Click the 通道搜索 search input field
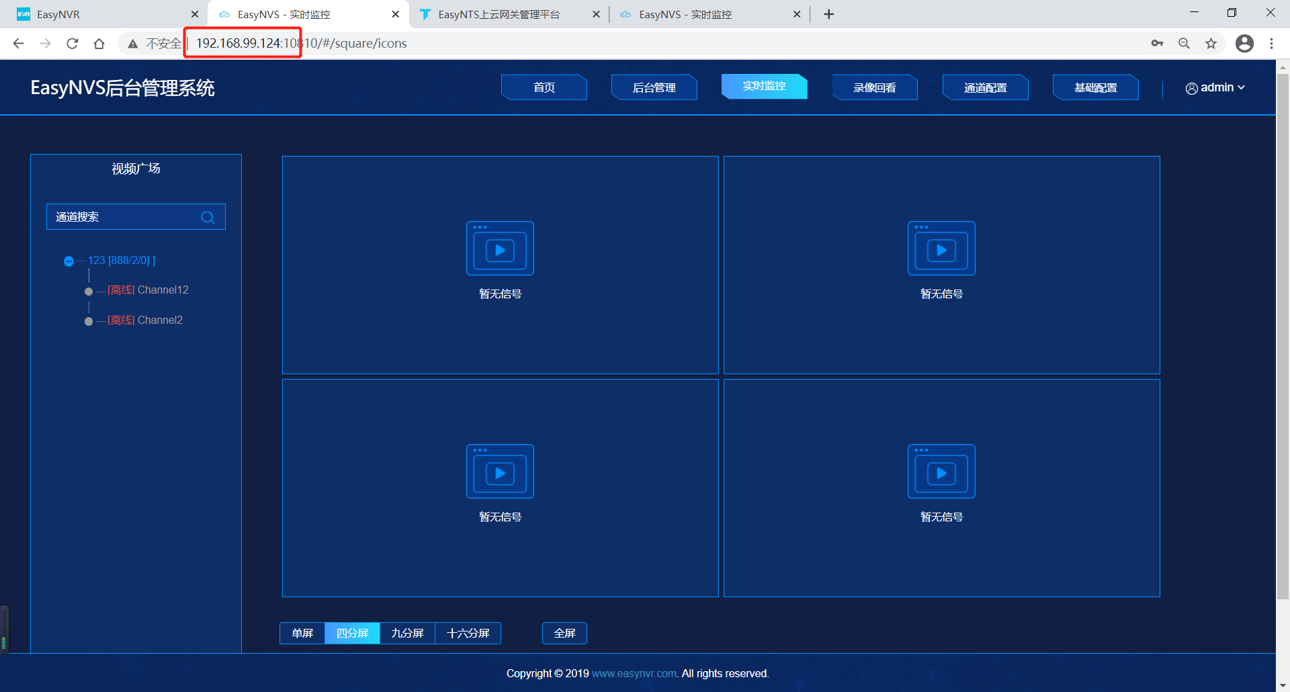 [136, 217]
